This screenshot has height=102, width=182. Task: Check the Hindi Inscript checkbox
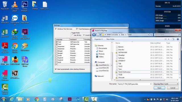pos(57,62)
